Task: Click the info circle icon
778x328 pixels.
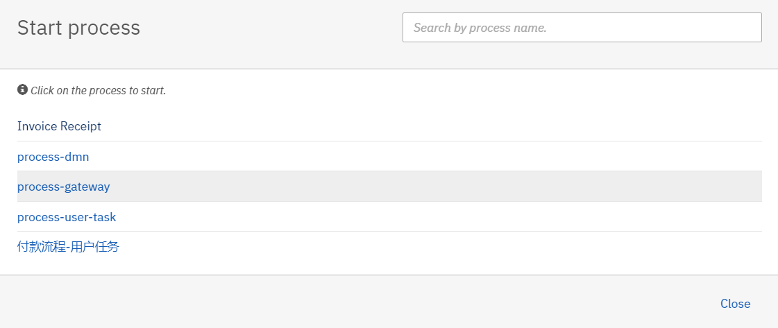Action: click(x=22, y=89)
